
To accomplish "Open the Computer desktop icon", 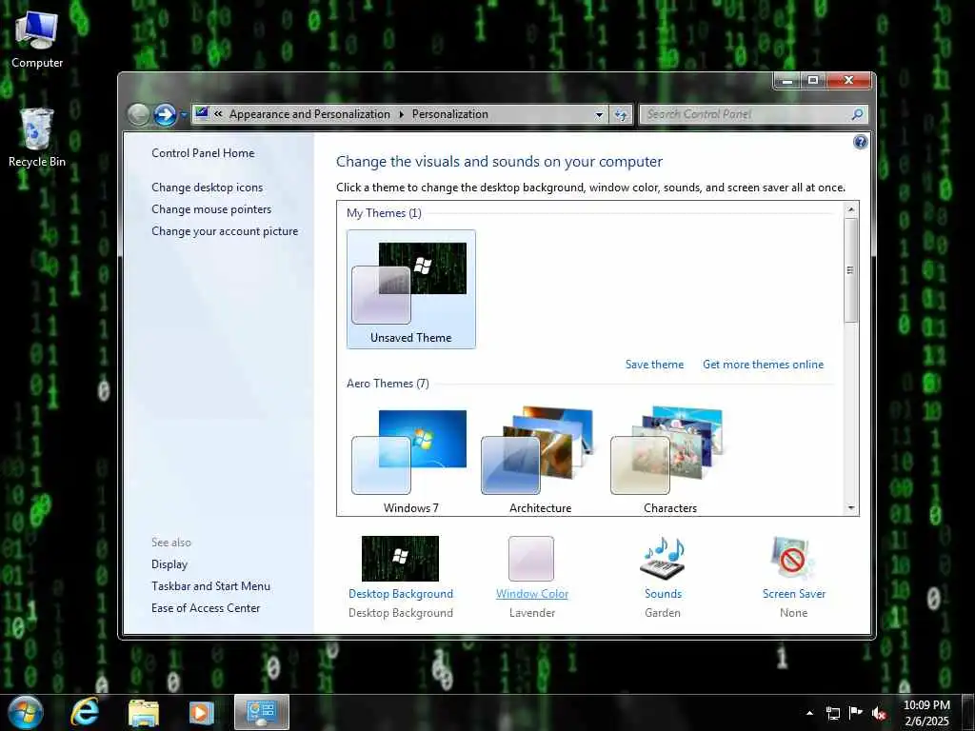I will point(37,38).
